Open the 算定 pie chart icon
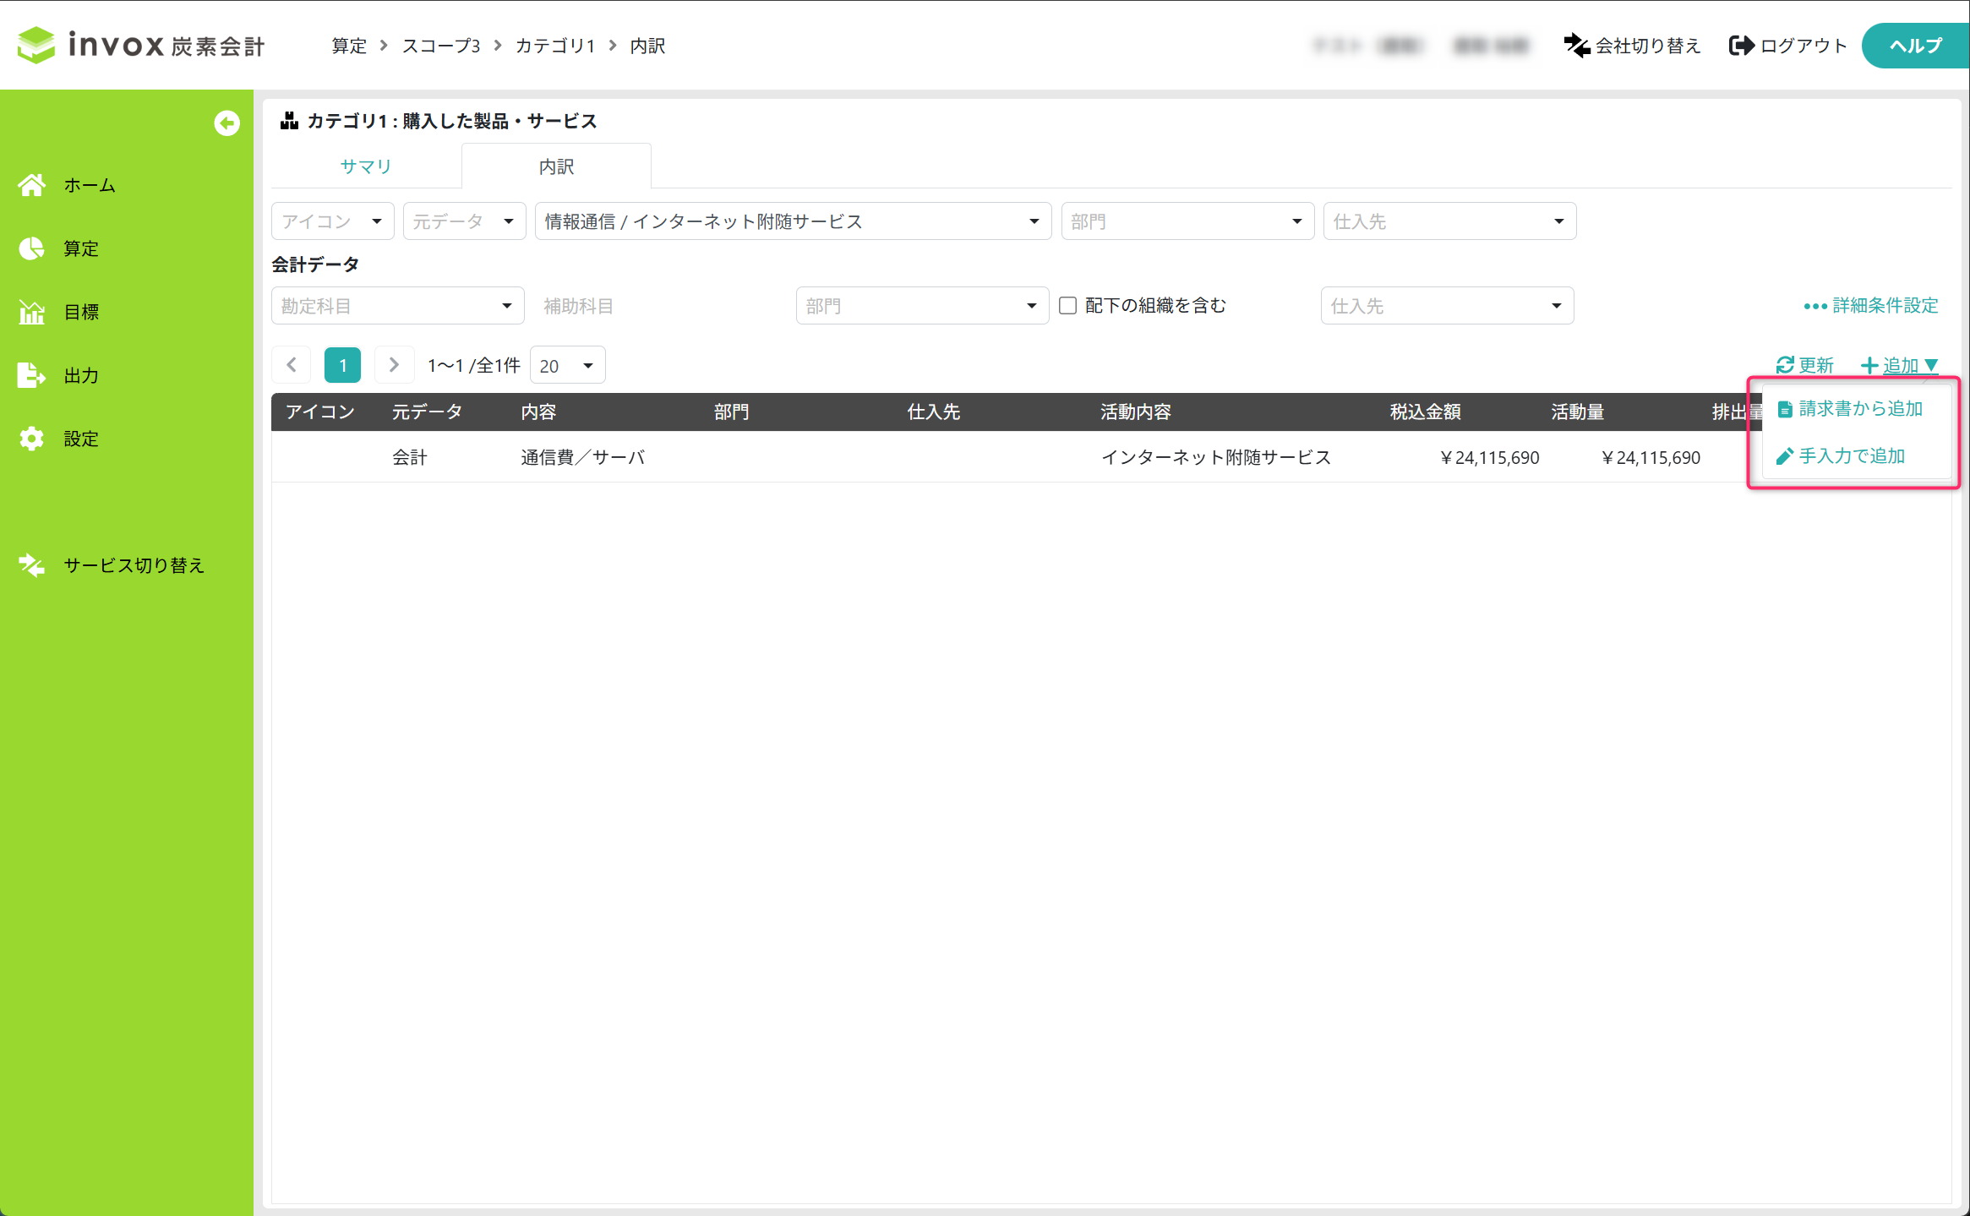This screenshot has width=1970, height=1216. (32, 248)
